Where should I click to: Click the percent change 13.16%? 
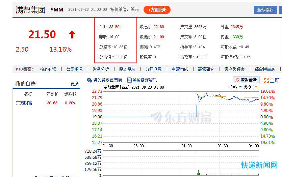tap(60, 49)
